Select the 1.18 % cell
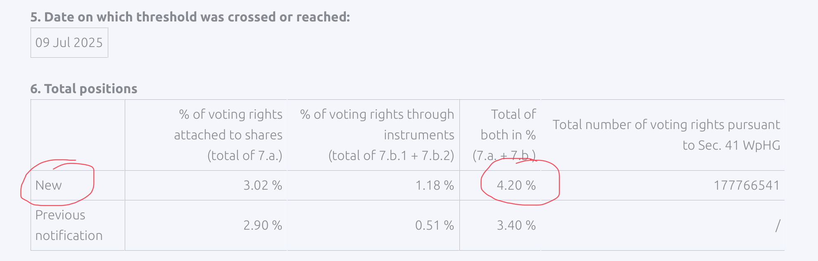 pyautogui.click(x=435, y=185)
